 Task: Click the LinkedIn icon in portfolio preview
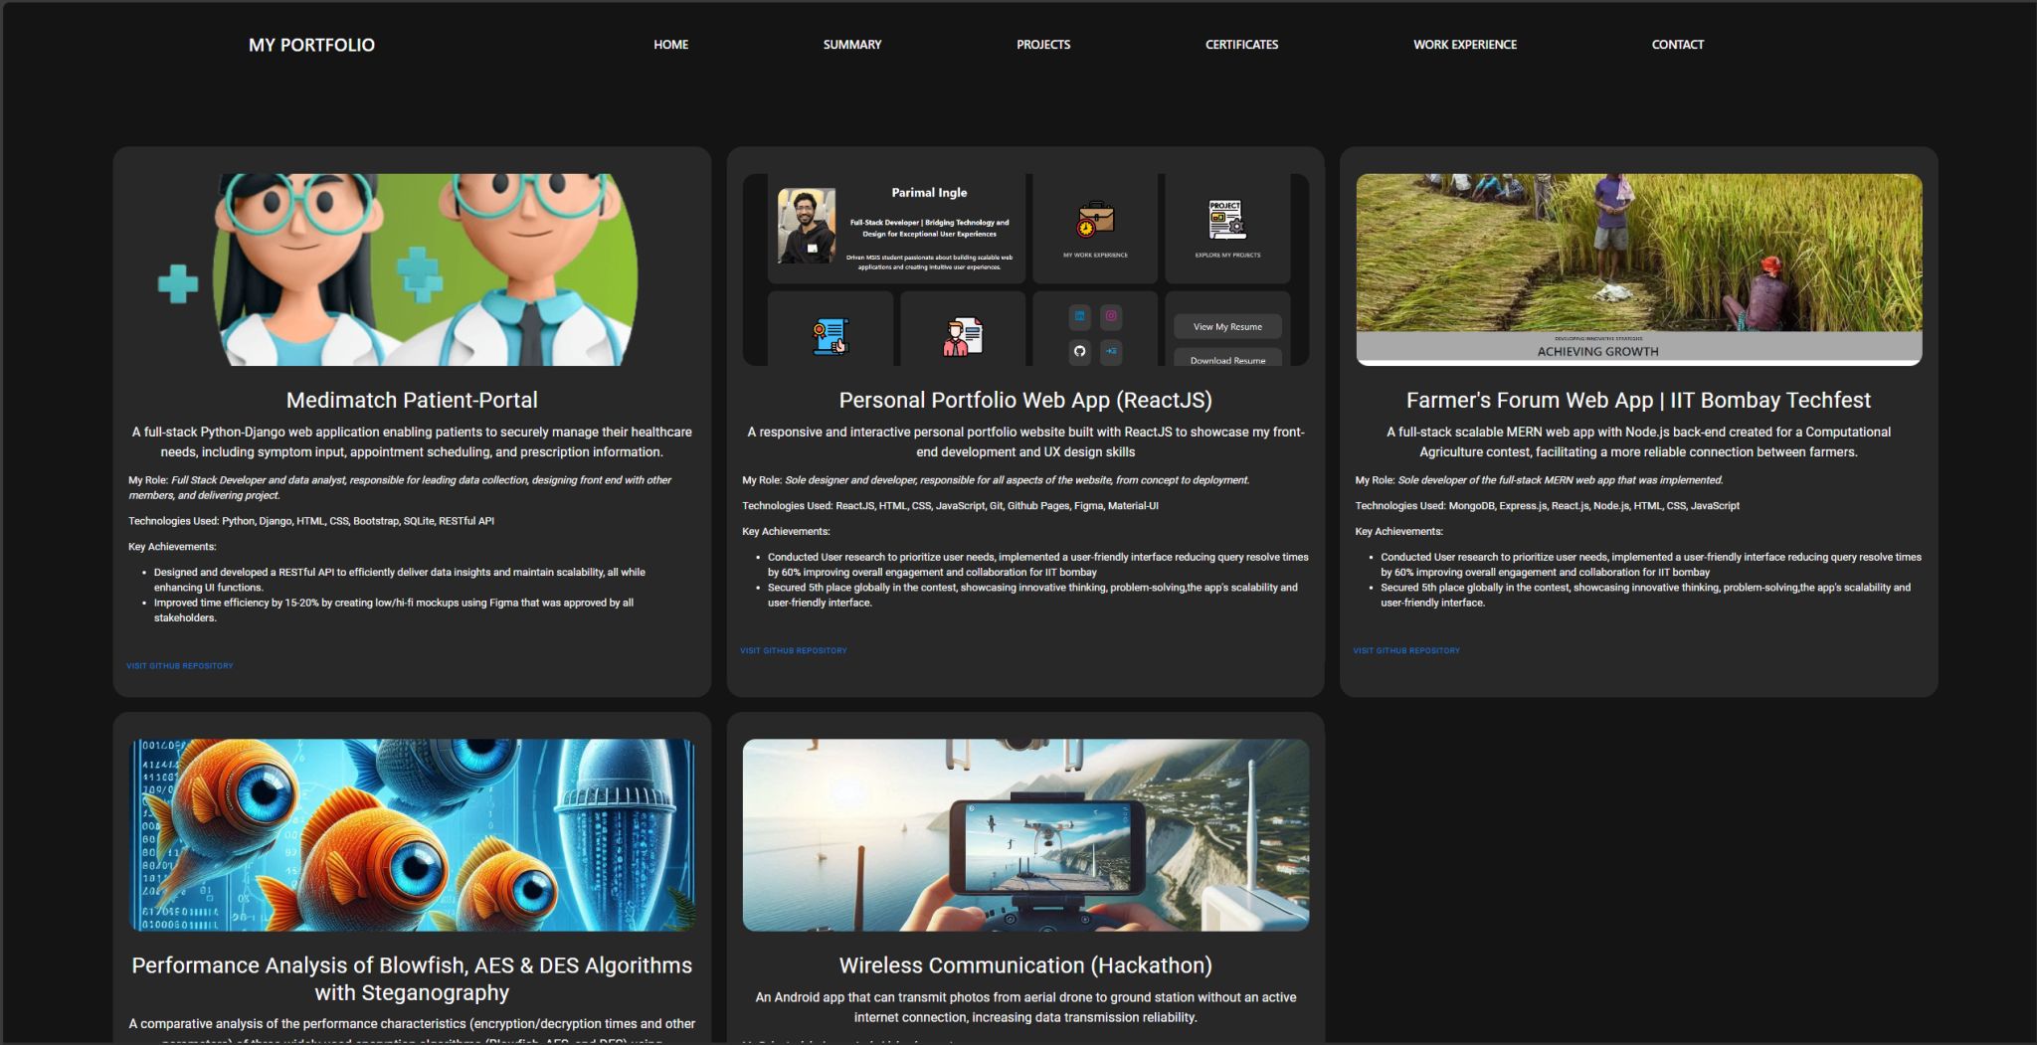[1079, 316]
